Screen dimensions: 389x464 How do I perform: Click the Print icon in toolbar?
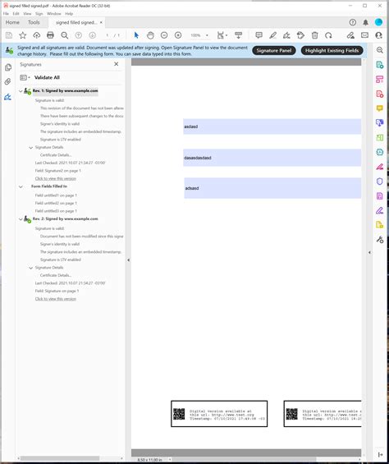tap(50, 35)
